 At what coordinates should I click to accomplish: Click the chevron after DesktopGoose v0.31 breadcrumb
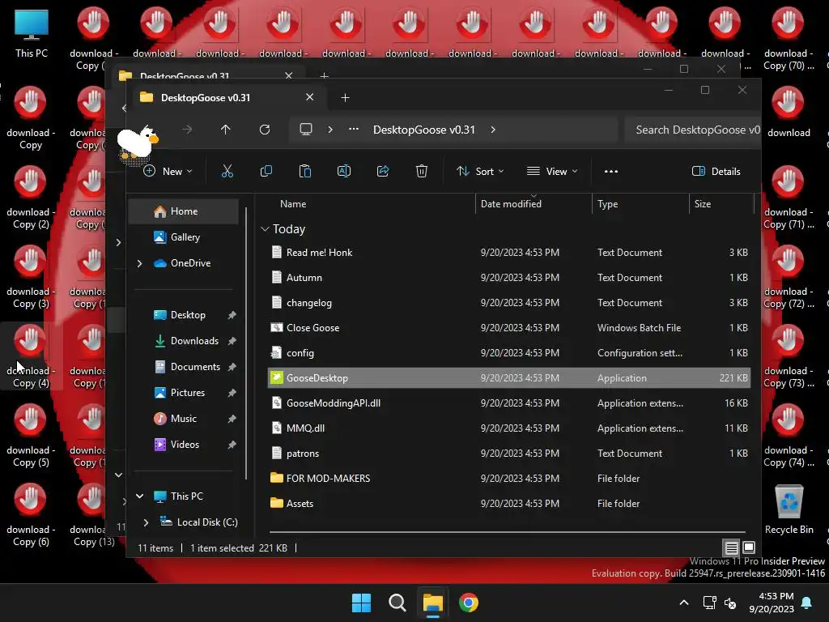[493, 130]
